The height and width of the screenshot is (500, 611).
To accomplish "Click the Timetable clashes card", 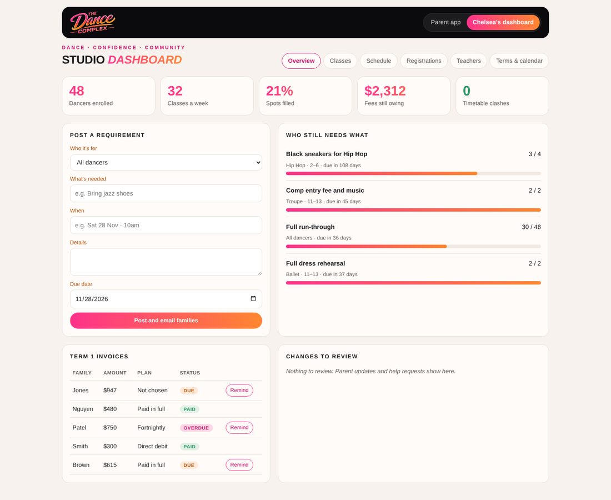I will pos(502,96).
